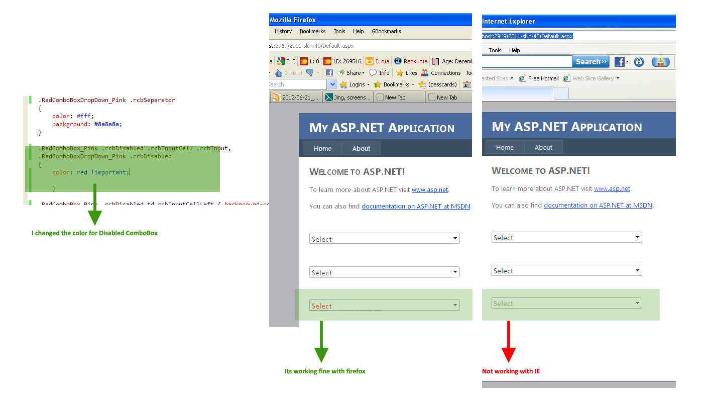Open the Tools menu in Internet Explorer

(x=495, y=50)
